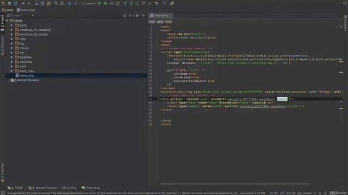The height and width of the screenshot is (195, 348).
Task: Click the VCS Update Project icon
Action: tap(125, 4)
